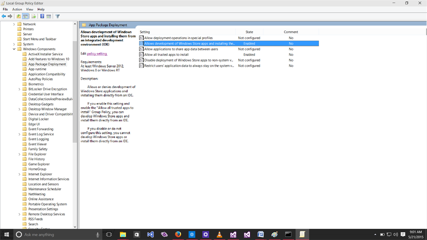Image resolution: width=427 pixels, height=240 pixels.
Task: Select the Start Menu and Taskbar folder
Action: point(40,39)
